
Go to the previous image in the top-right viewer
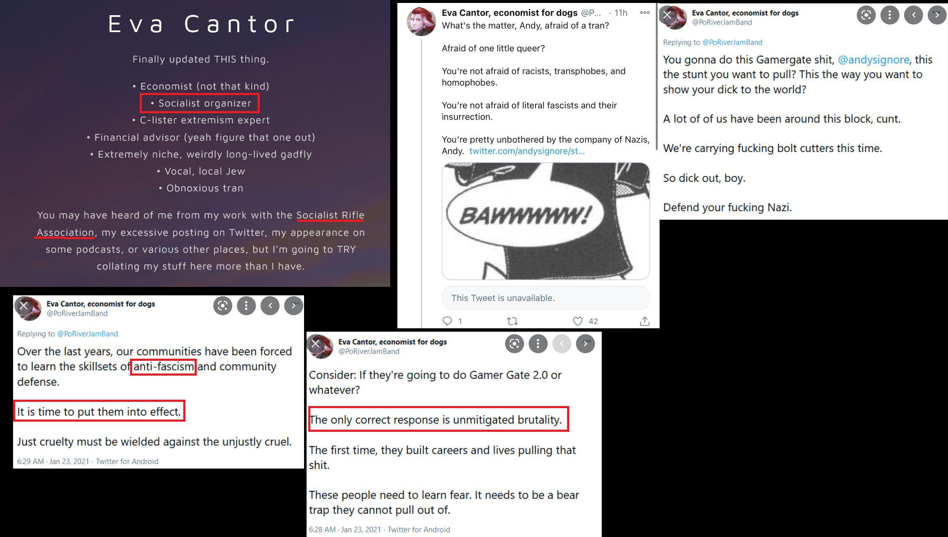[913, 15]
